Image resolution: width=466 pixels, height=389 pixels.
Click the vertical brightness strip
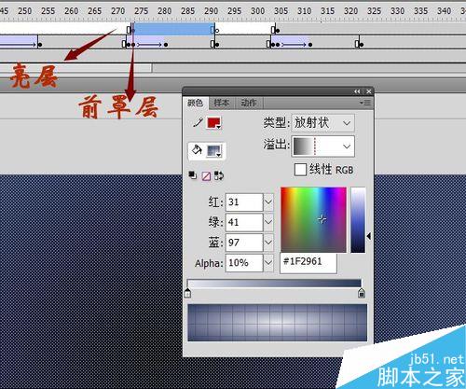tap(358, 219)
